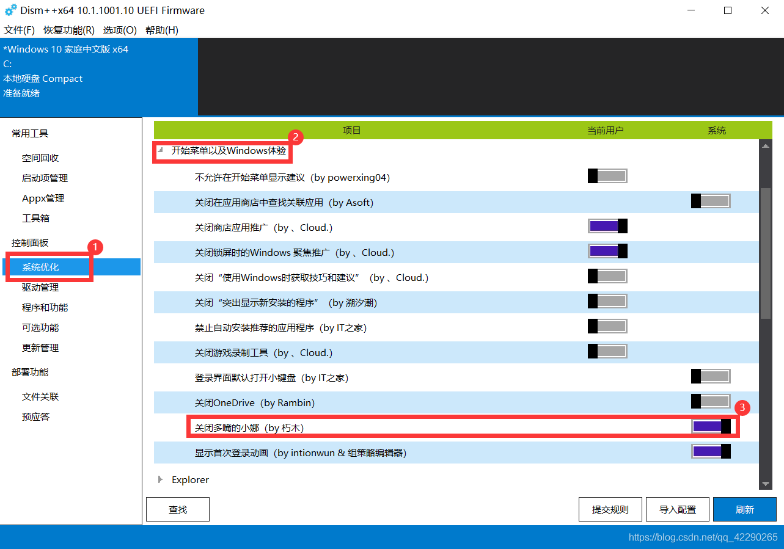The width and height of the screenshot is (784, 549).
Task: Open 可选功能 in sidebar
Action: click(40, 327)
